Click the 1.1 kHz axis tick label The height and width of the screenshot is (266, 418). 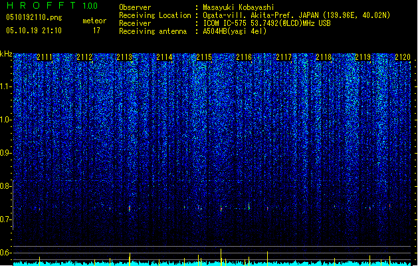(6, 86)
